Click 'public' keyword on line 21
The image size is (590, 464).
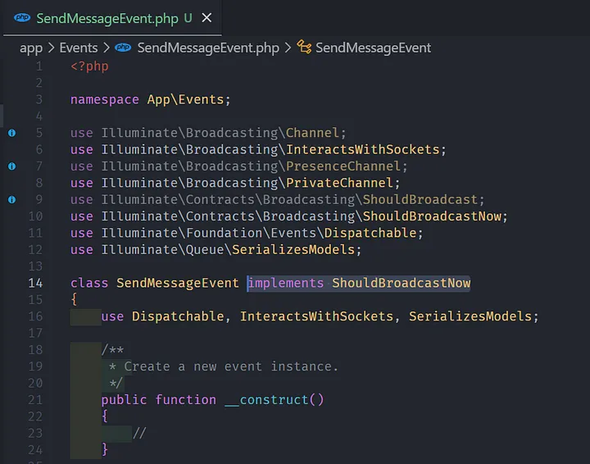[x=124, y=400]
